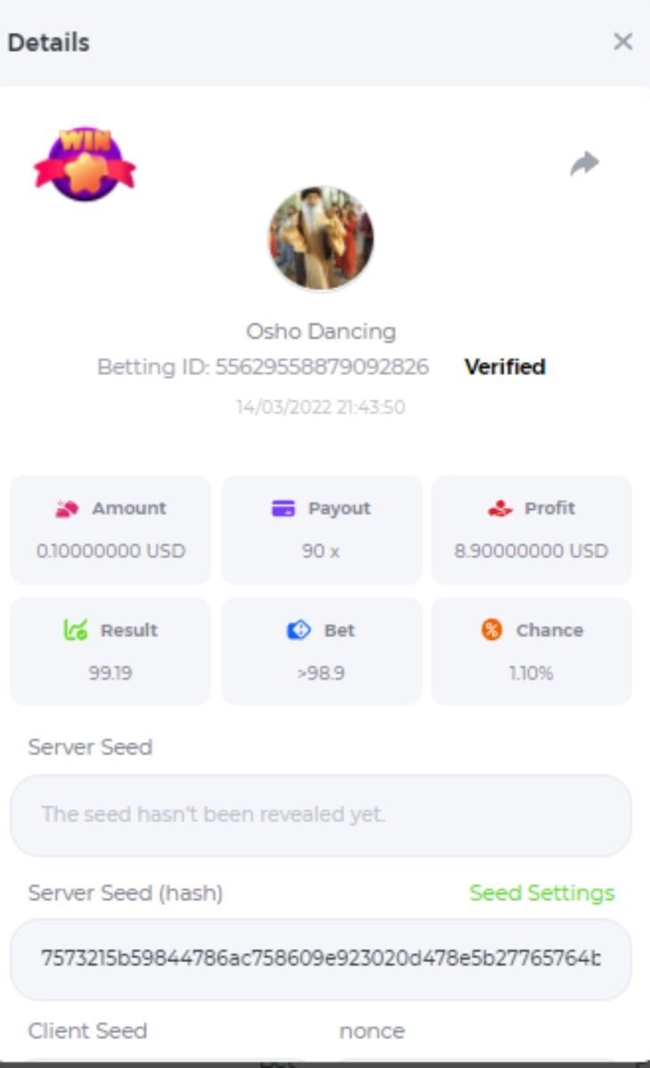650x1068 pixels.
Task: Click the Result chart icon
Action: coord(75,630)
